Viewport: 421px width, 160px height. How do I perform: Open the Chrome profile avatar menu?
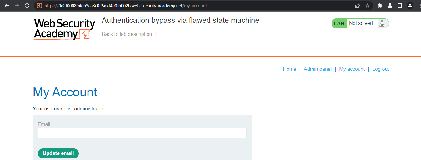point(410,6)
